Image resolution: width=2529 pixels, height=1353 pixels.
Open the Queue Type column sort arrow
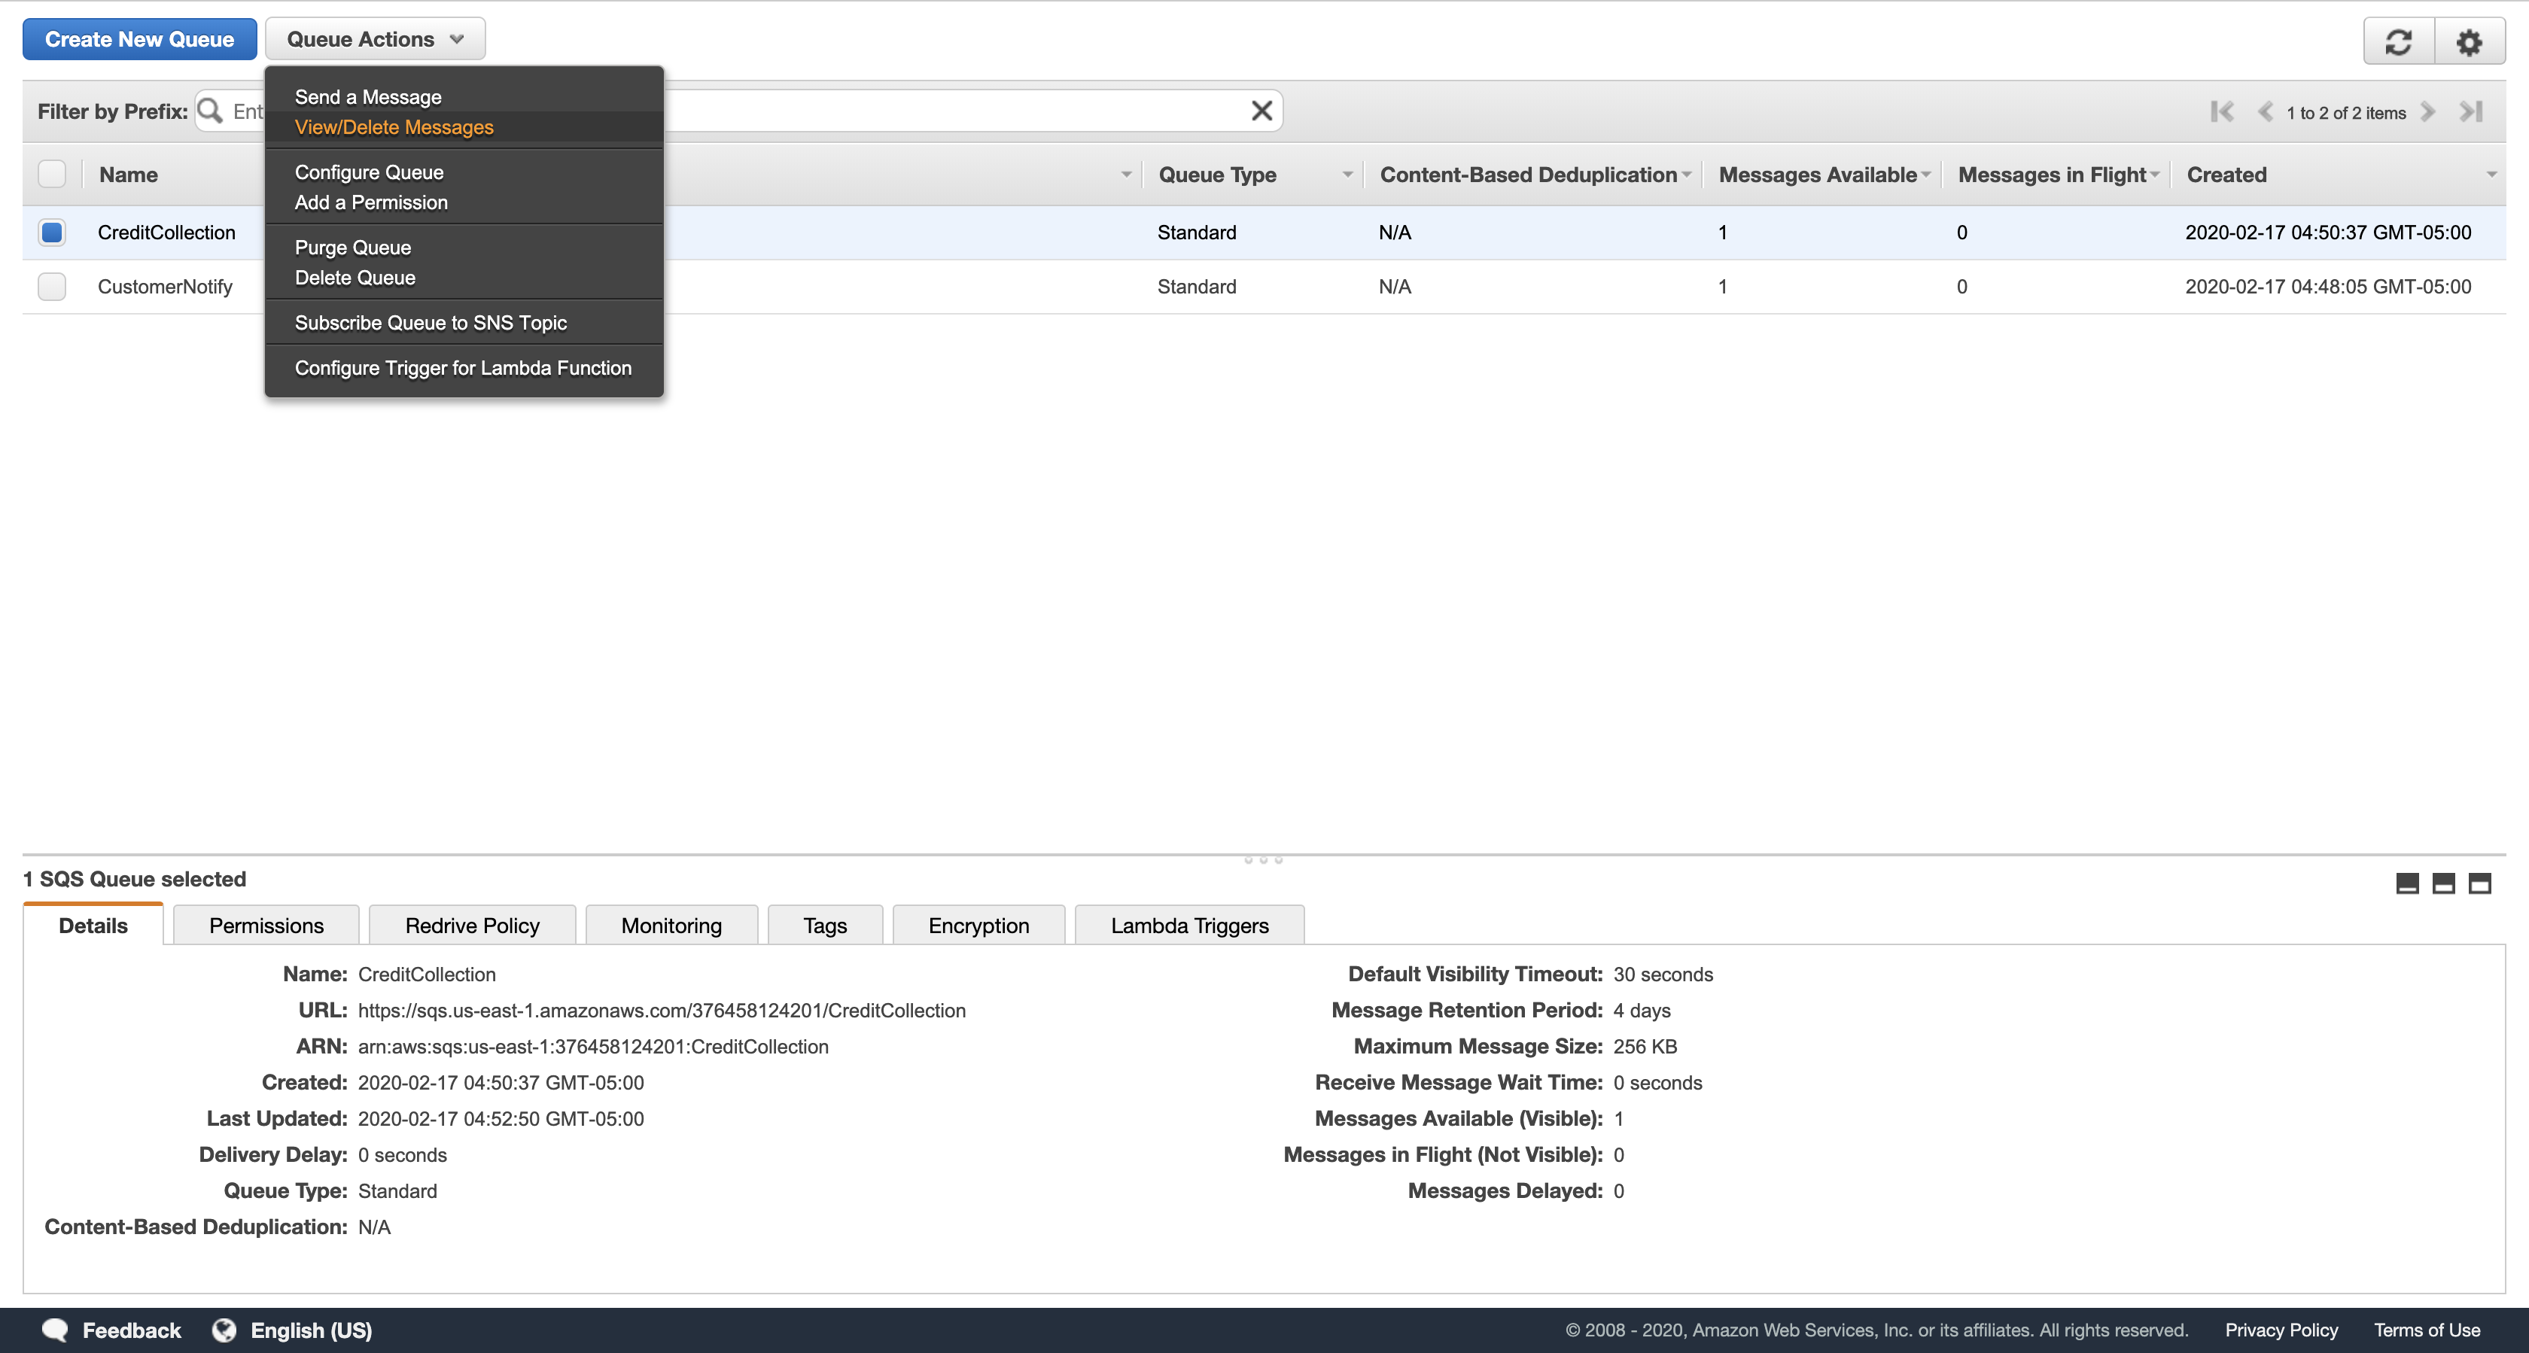click(x=1347, y=175)
